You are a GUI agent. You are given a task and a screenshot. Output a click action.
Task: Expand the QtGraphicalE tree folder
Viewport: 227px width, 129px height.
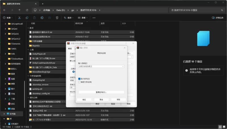(5, 24)
